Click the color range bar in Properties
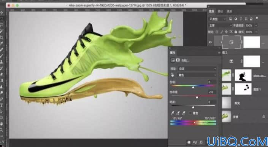 click(x=193, y=123)
